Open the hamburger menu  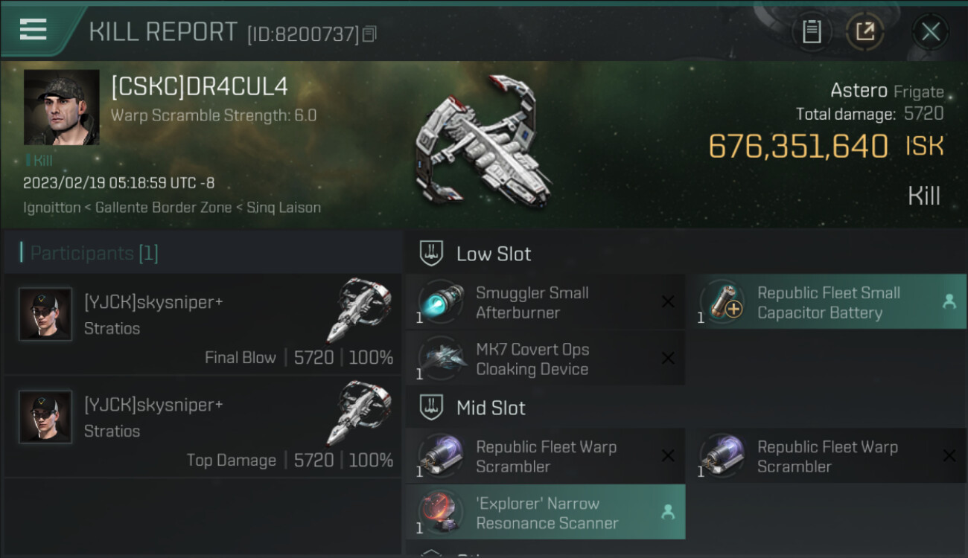(34, 30)
